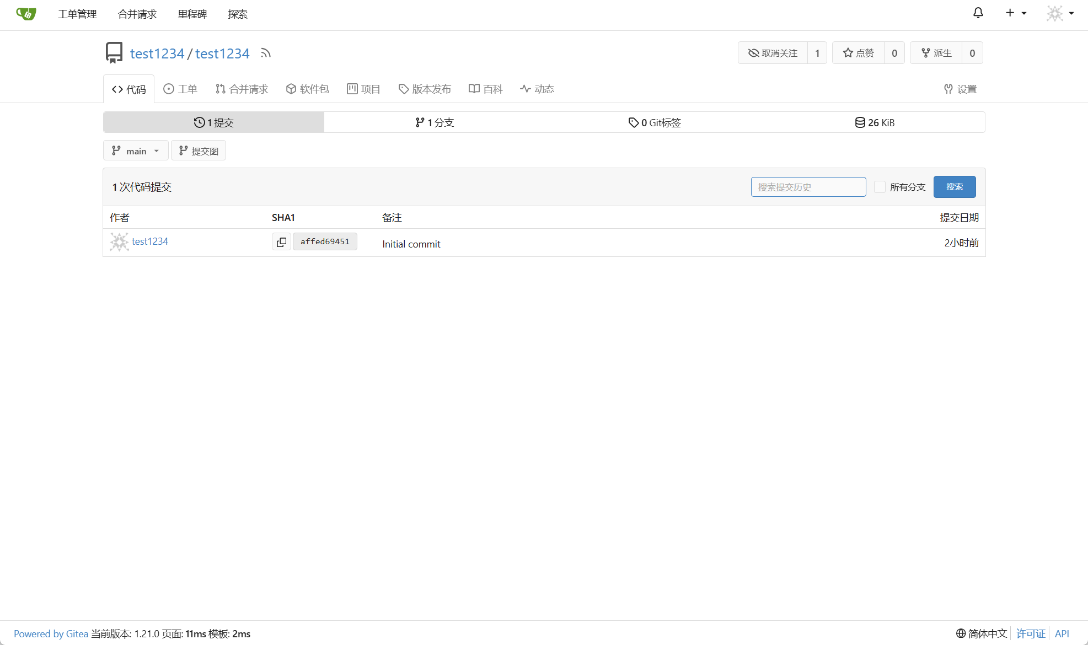This screenshot has height=645, width=1088.
Task: Switch to the 工单 tab
Action: tap(180, 89)
